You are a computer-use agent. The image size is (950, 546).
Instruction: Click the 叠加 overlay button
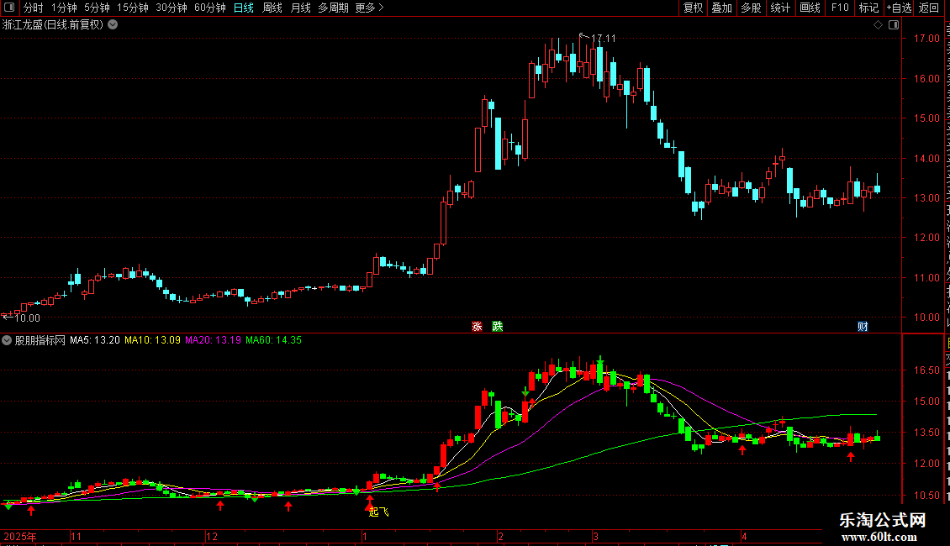click(x=721, y=8)
